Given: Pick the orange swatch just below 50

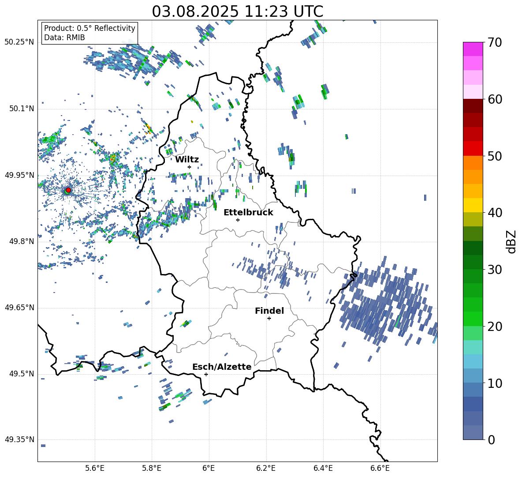Looking at the screenshot, I should (x=473, y=162).
